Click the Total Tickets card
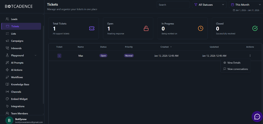Screen dimensions: 263x124 point(74,28)
